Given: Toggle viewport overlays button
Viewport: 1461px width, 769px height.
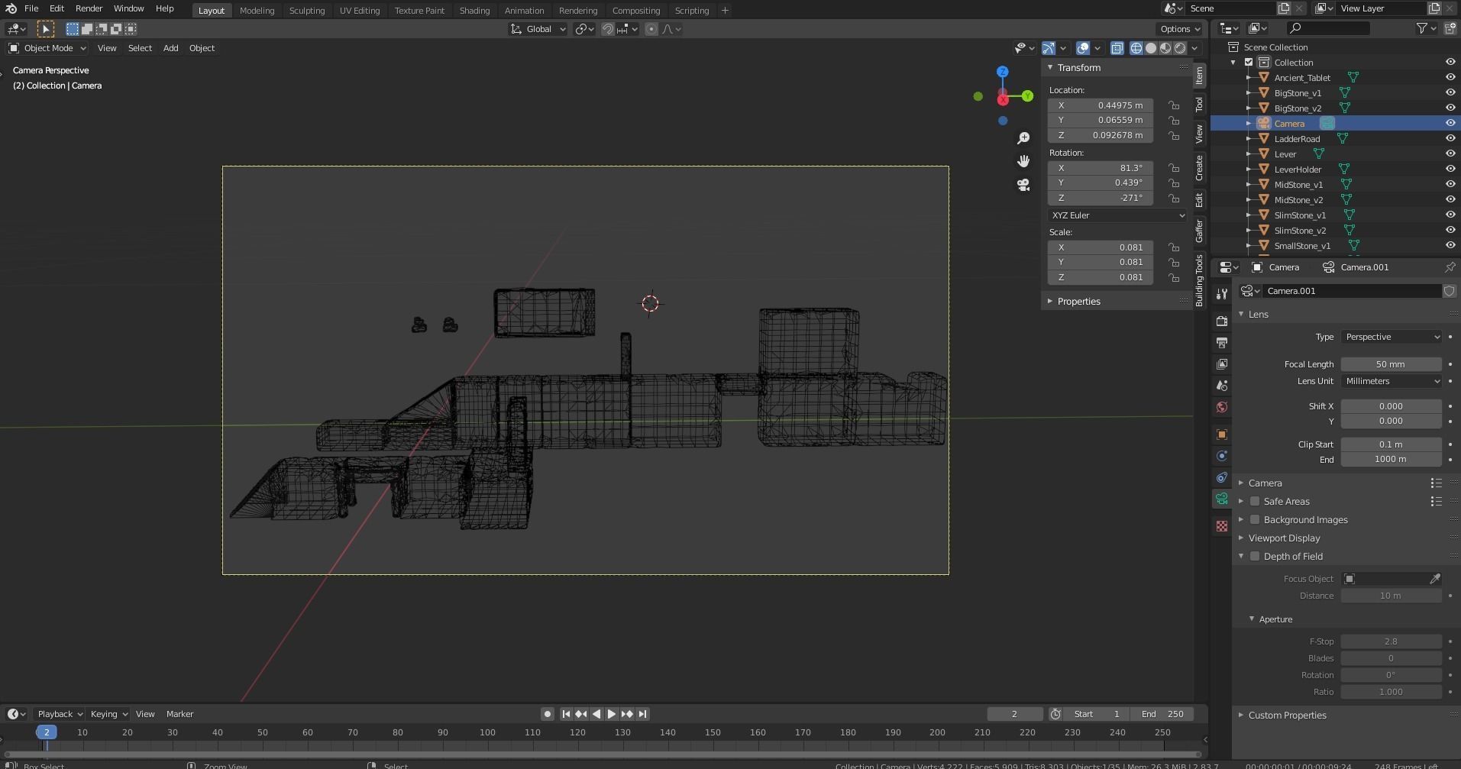Looking at the screenshot, I should coord(1083,48).
